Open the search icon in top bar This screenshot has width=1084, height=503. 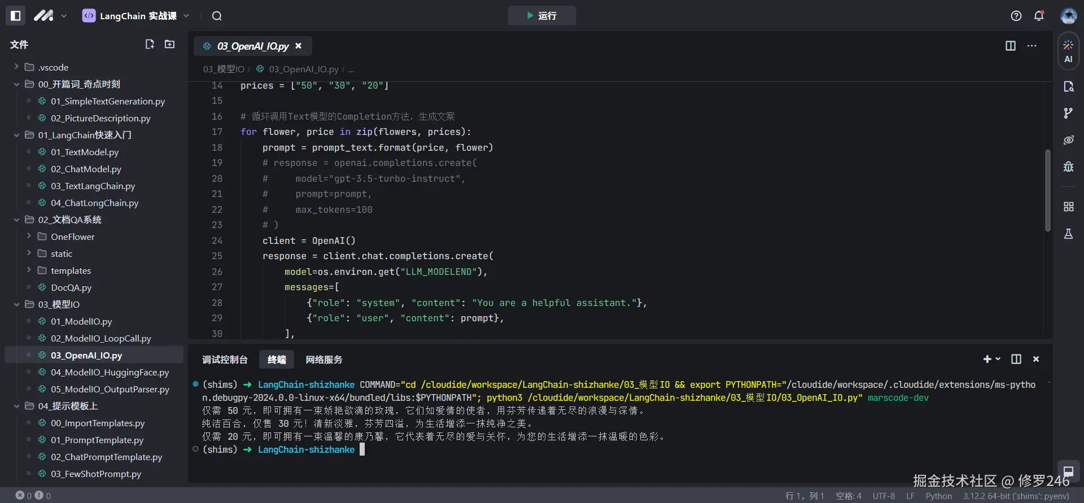coord(217,16)
